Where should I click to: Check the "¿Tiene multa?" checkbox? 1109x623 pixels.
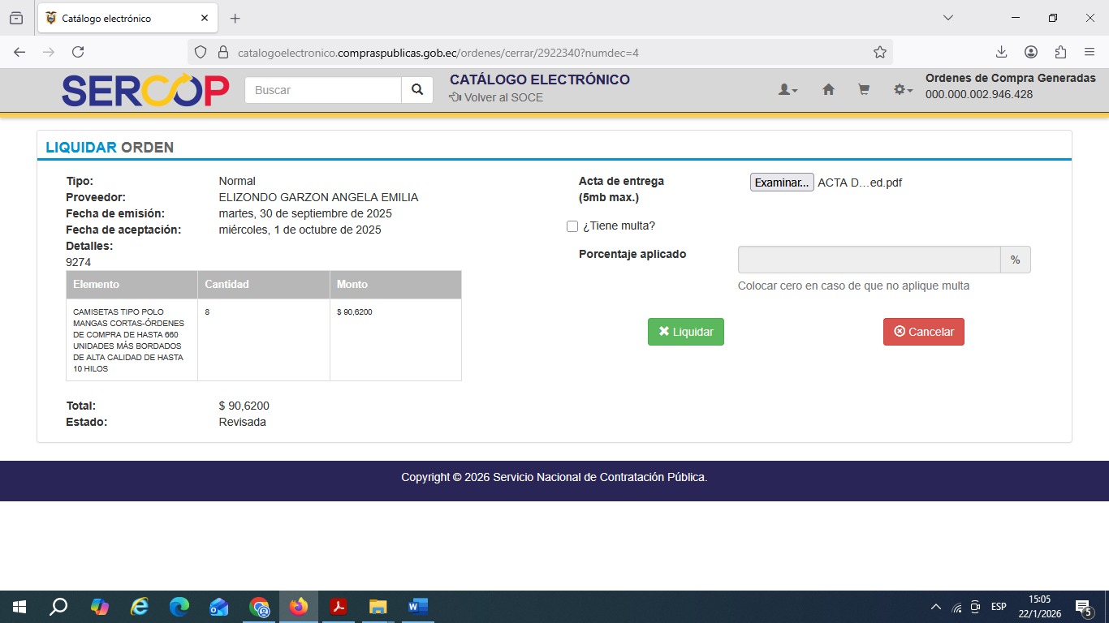[x=572, y=226]
